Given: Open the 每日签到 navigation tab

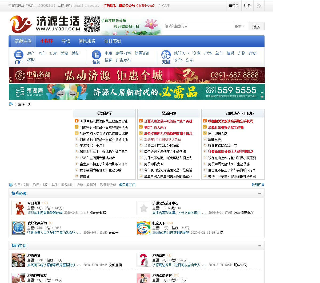Looking at the screenshot, I should (113, 41).
